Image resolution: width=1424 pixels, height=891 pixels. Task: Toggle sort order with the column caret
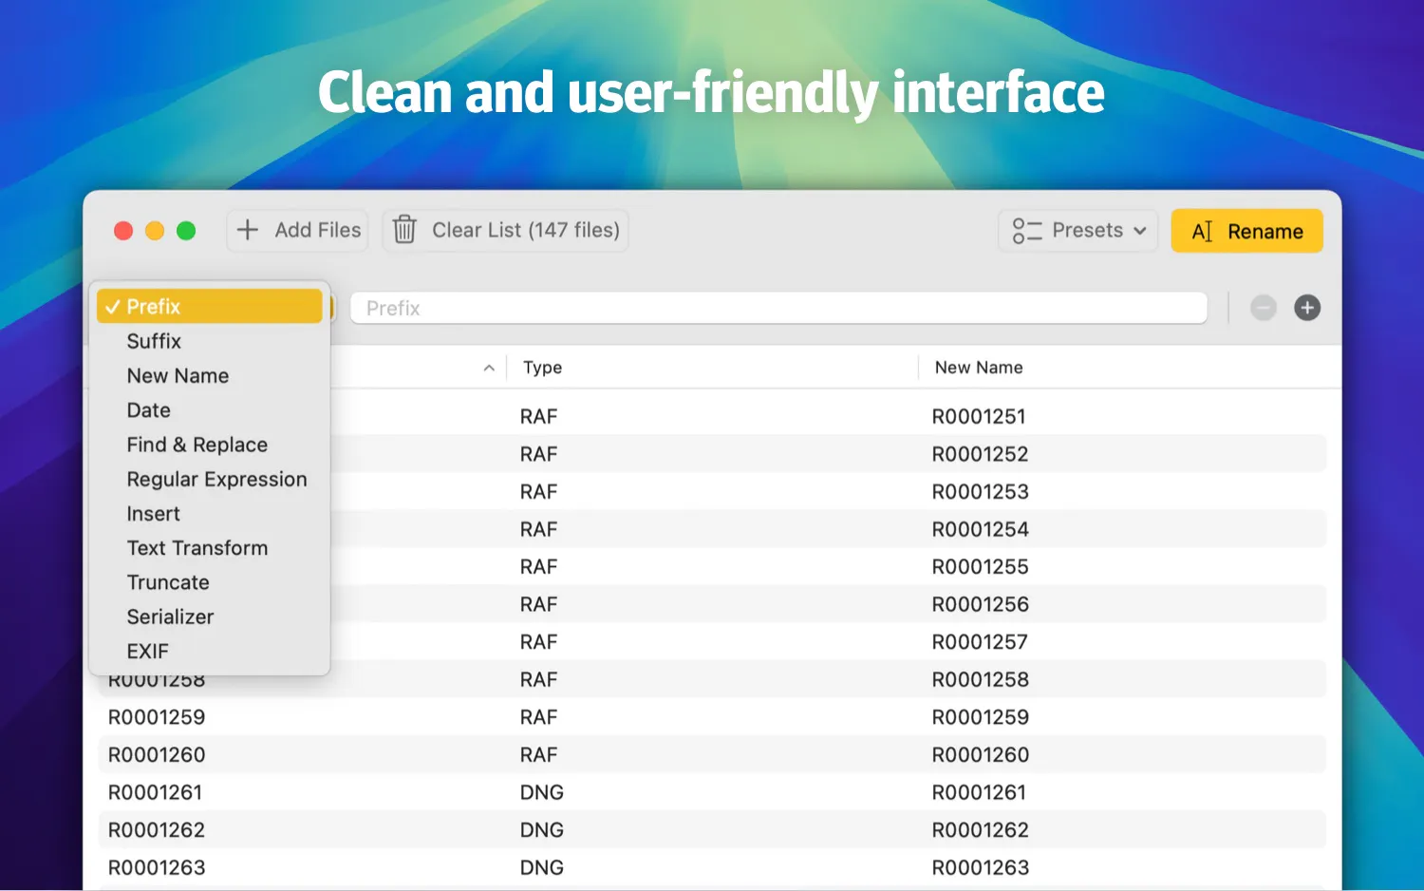[489, 368]
